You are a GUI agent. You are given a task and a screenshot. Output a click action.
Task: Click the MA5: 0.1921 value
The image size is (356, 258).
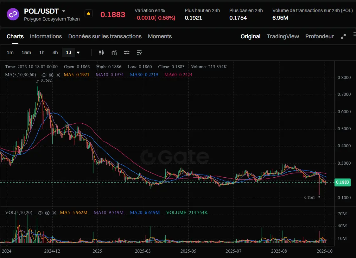coord(76,75)
